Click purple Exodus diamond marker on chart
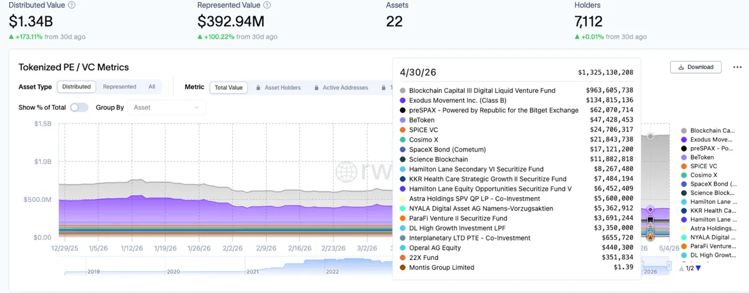749x293 pixels. coord(650,210)
